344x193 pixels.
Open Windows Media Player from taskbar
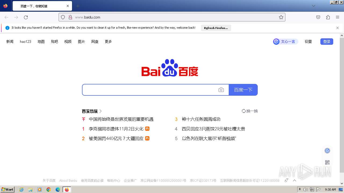pos(40,190)
